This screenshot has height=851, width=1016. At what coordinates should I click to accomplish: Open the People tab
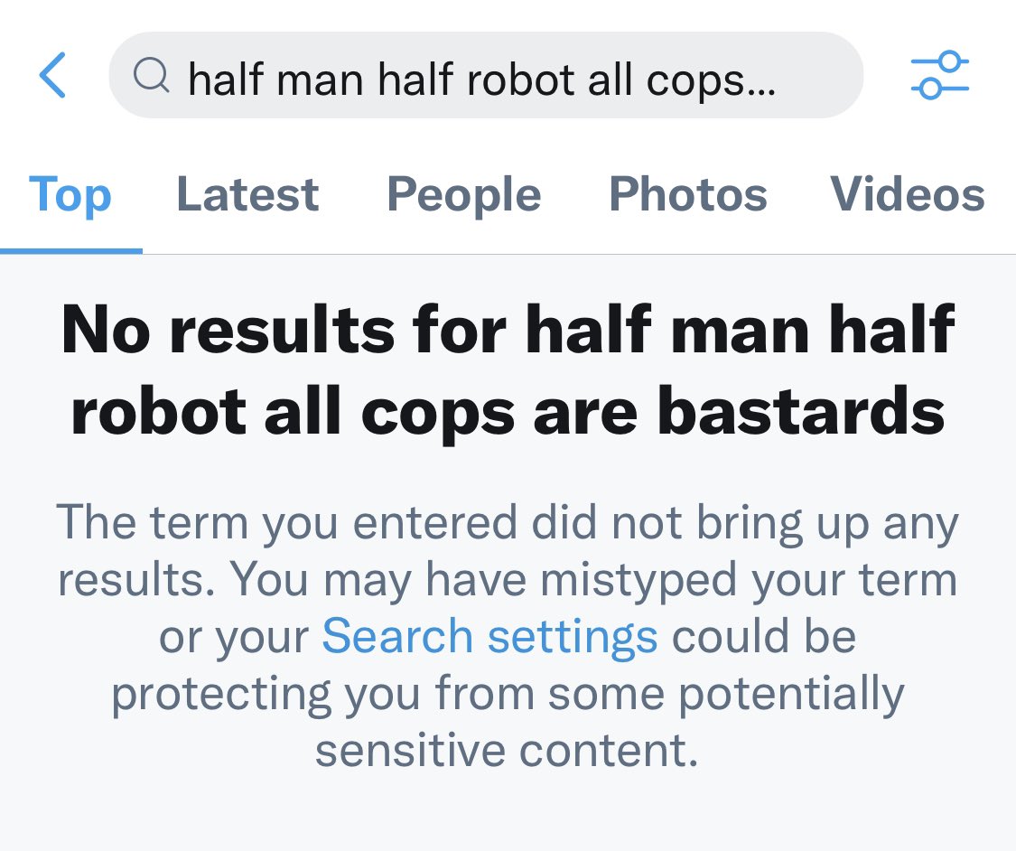463,194
